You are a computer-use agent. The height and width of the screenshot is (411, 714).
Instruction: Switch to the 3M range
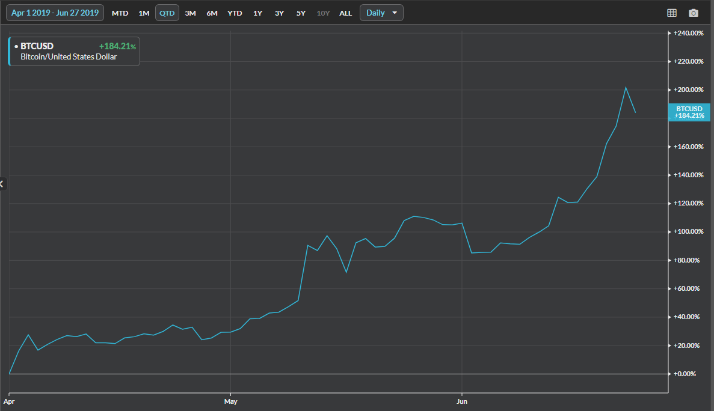(190, 13)
